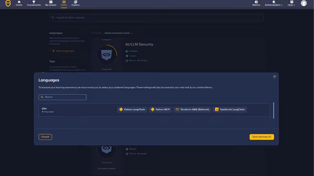The image size is (314, 176).
Task: Close the Languages dialog with X
Action: 275,77
